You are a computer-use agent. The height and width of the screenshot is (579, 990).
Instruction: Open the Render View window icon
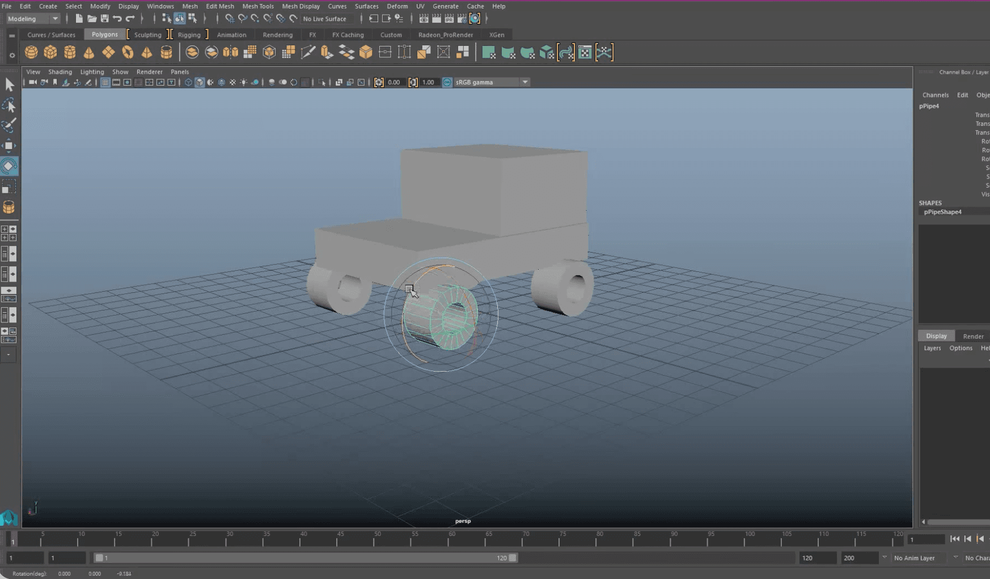424,19
